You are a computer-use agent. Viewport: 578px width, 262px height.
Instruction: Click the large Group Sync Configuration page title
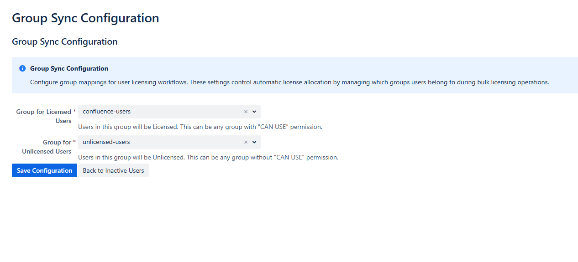[85, 18]
